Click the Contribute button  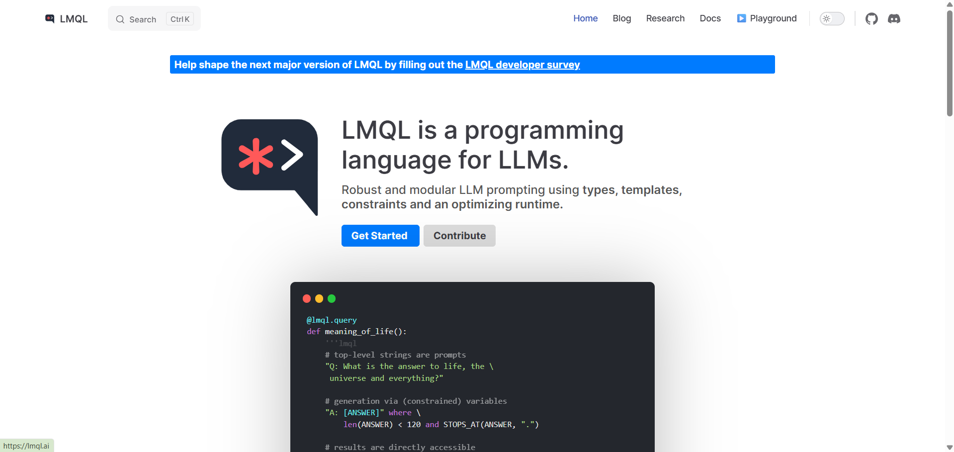[x=459, y=235]
